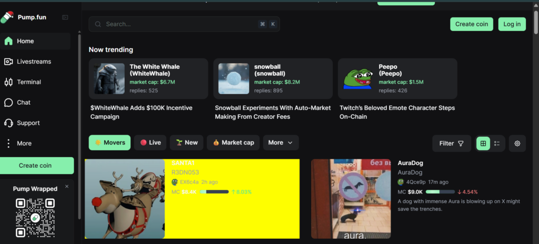This screenshot has width=539, height=244.
Task: Open Home in sidebar
Action: tap(35, 41)
